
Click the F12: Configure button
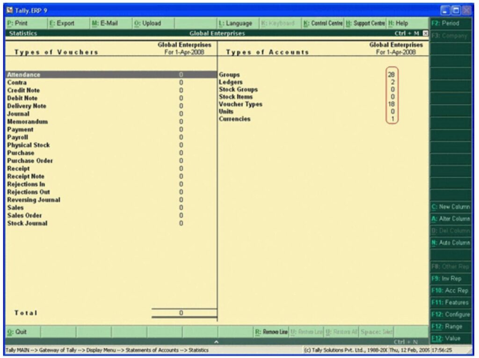[450, 314]
